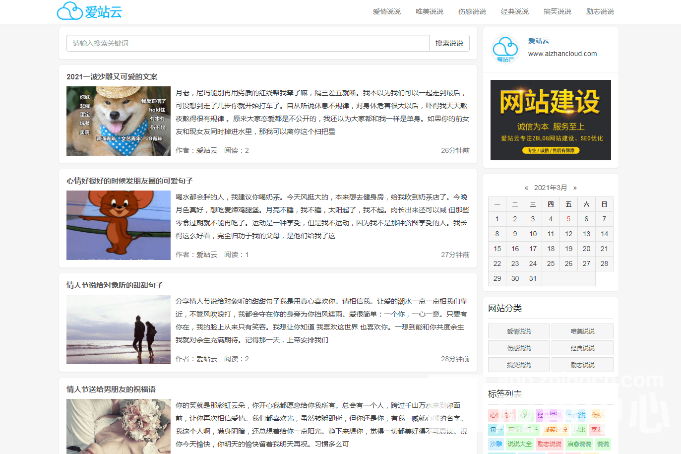The width and height of the screenshot is (681, 454).
Task: Click the 说说大全 green tag
Action: [x=519, y=444]
